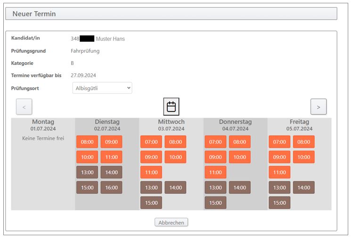Viewport: 352px width, 239px height.
Task: Select Tuesday 08:00 time slot
Action: click(x=87, y=142)
